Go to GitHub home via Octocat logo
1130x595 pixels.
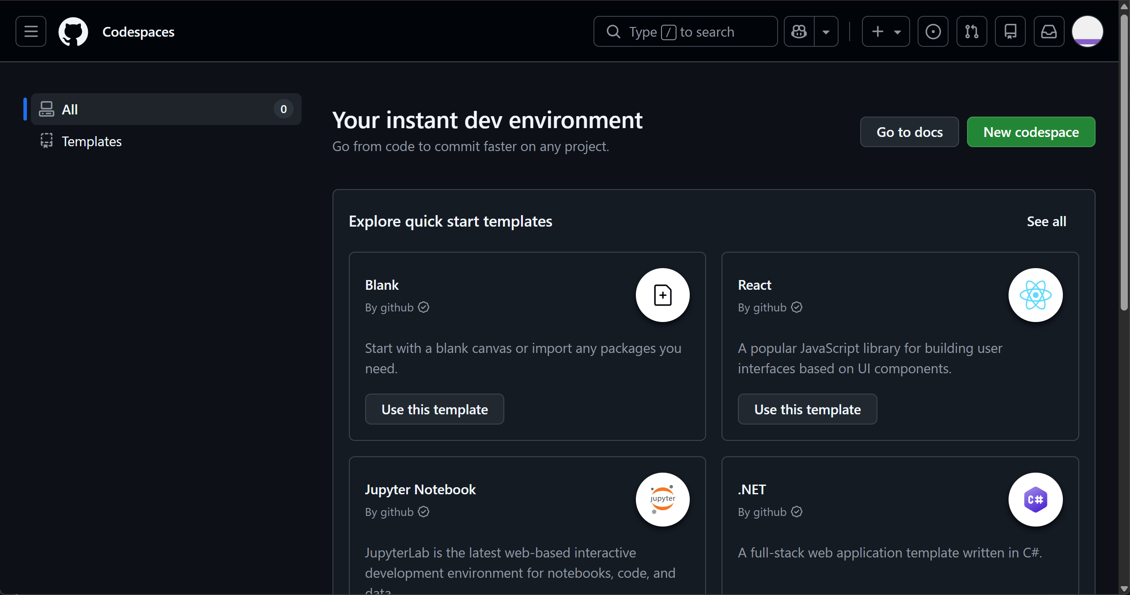coord(73,31)
